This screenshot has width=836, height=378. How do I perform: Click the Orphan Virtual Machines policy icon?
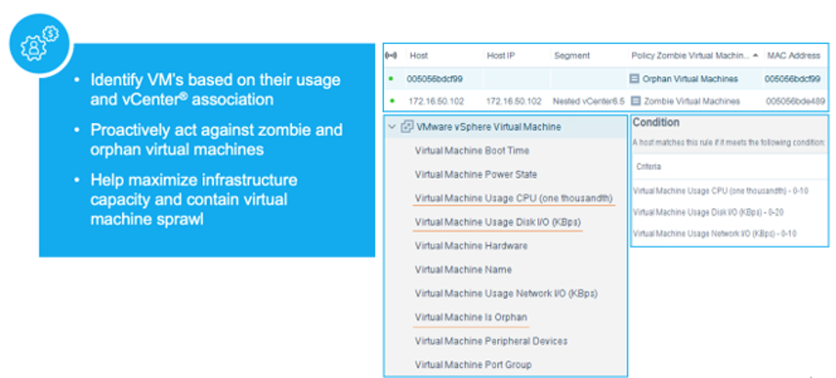point(636,79)
